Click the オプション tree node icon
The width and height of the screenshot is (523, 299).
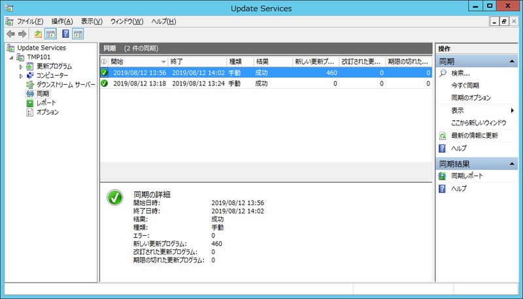click(30, 112)
